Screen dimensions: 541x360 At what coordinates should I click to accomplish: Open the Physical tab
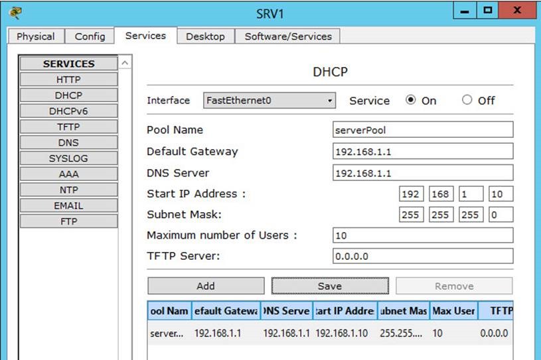(x=36, y=36)
